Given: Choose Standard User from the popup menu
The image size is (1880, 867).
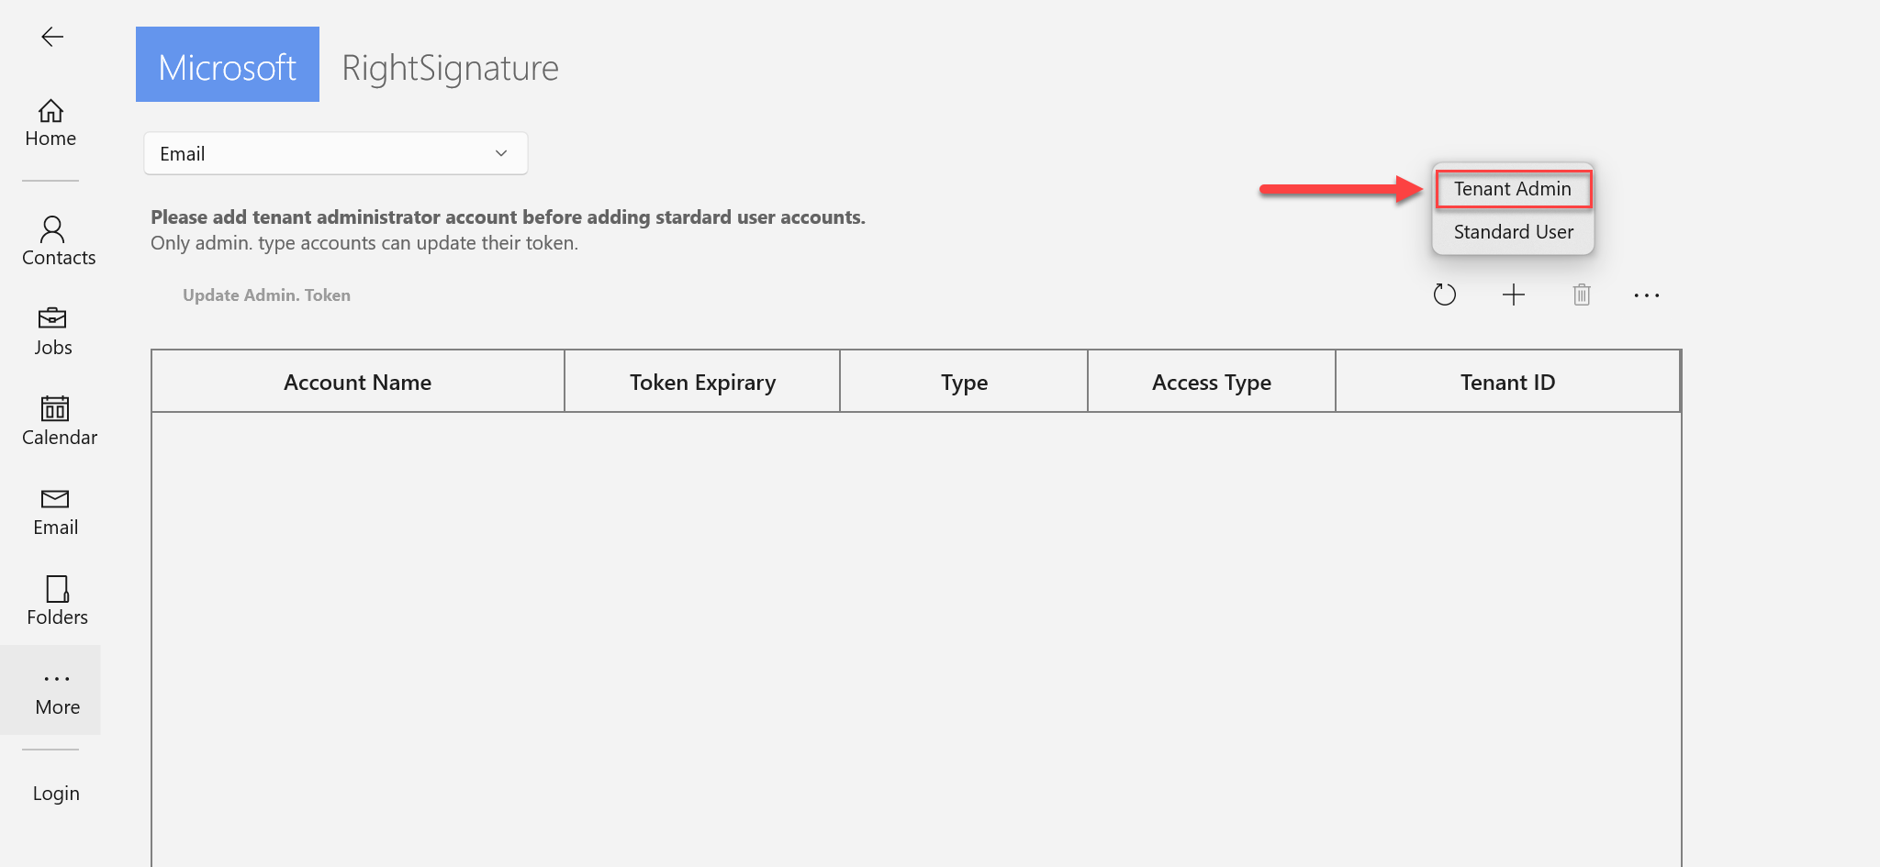Looking at the screenshot, I should (1513, 232).
